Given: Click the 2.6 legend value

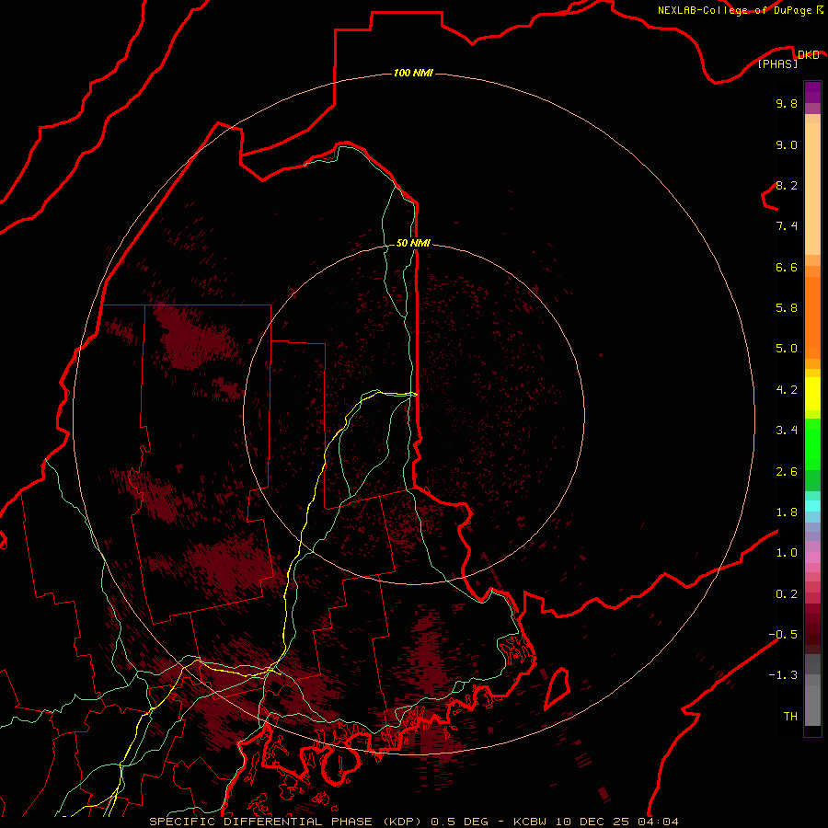Looking at the screenshot, I should point(787,472).
